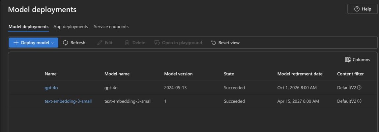Click DefaultV2 text in gpt-4o row

pyautogui.click(x=347, y=88)
